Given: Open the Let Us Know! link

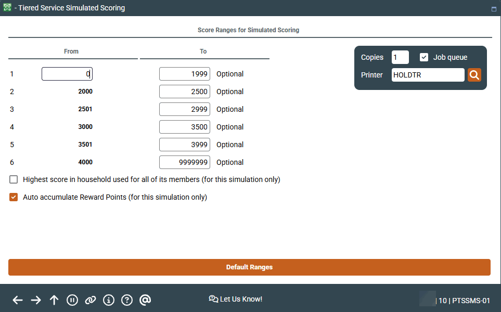Looking at the screenshot, I should 236,299.
